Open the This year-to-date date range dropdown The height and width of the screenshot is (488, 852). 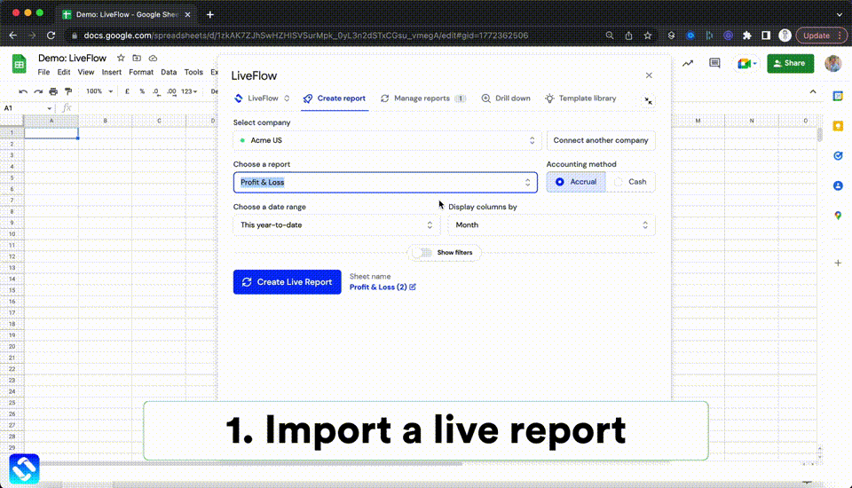coord(336,225)
